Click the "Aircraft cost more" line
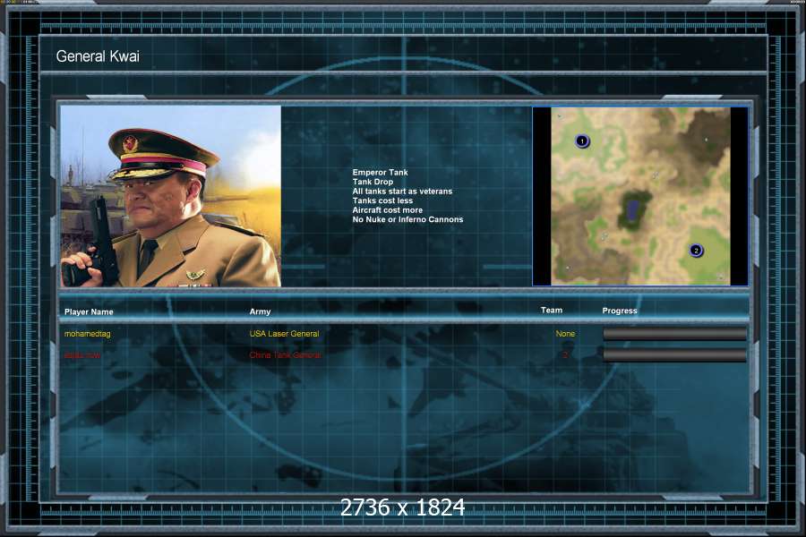 pyautogui.click(x=388, y=209)
